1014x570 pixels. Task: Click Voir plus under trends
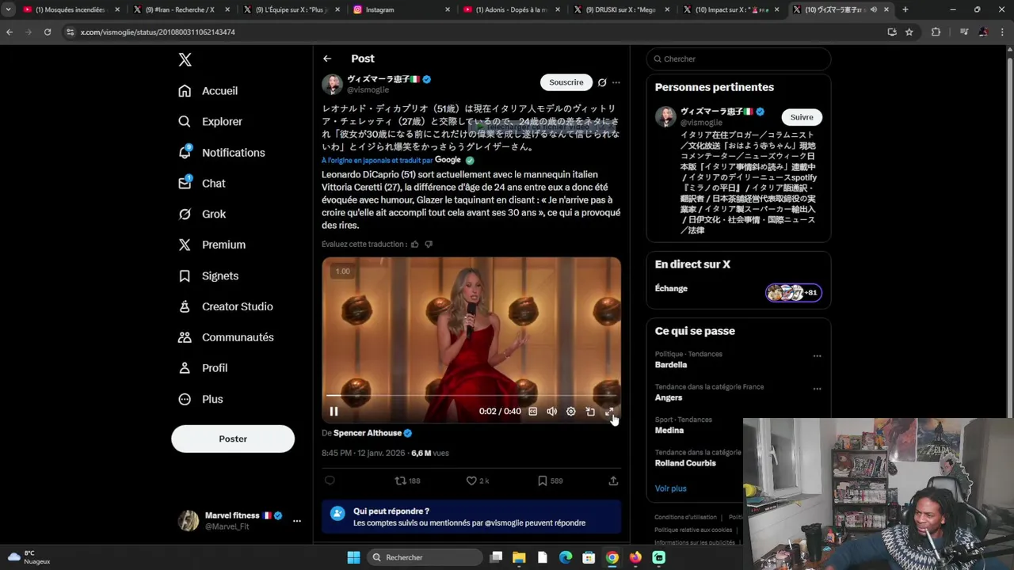click(670, 488)
